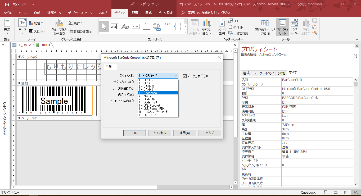Click ヘルプ button in BarCode dialog
361x196 pixels.
(x=210, y=133)
